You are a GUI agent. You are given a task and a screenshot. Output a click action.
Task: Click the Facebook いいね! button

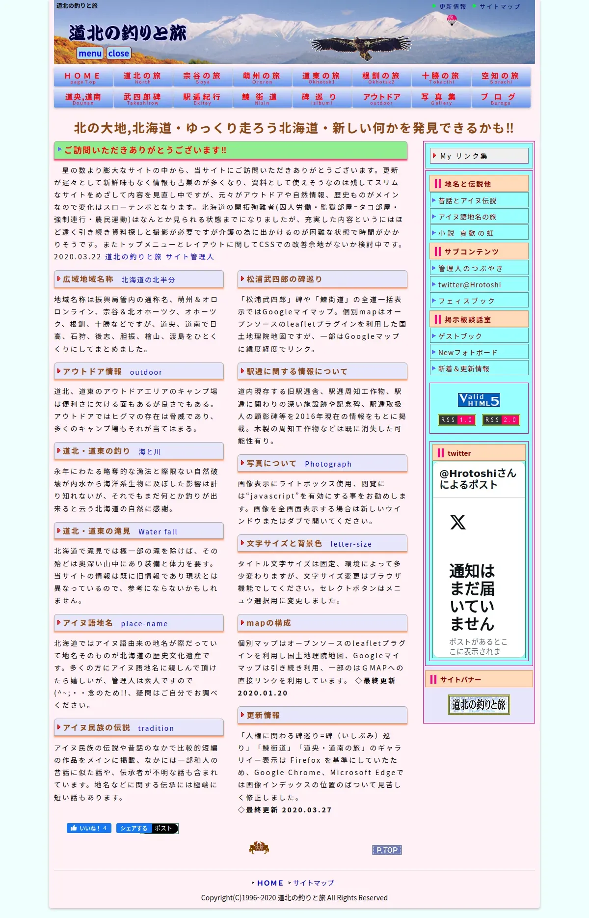89,828
